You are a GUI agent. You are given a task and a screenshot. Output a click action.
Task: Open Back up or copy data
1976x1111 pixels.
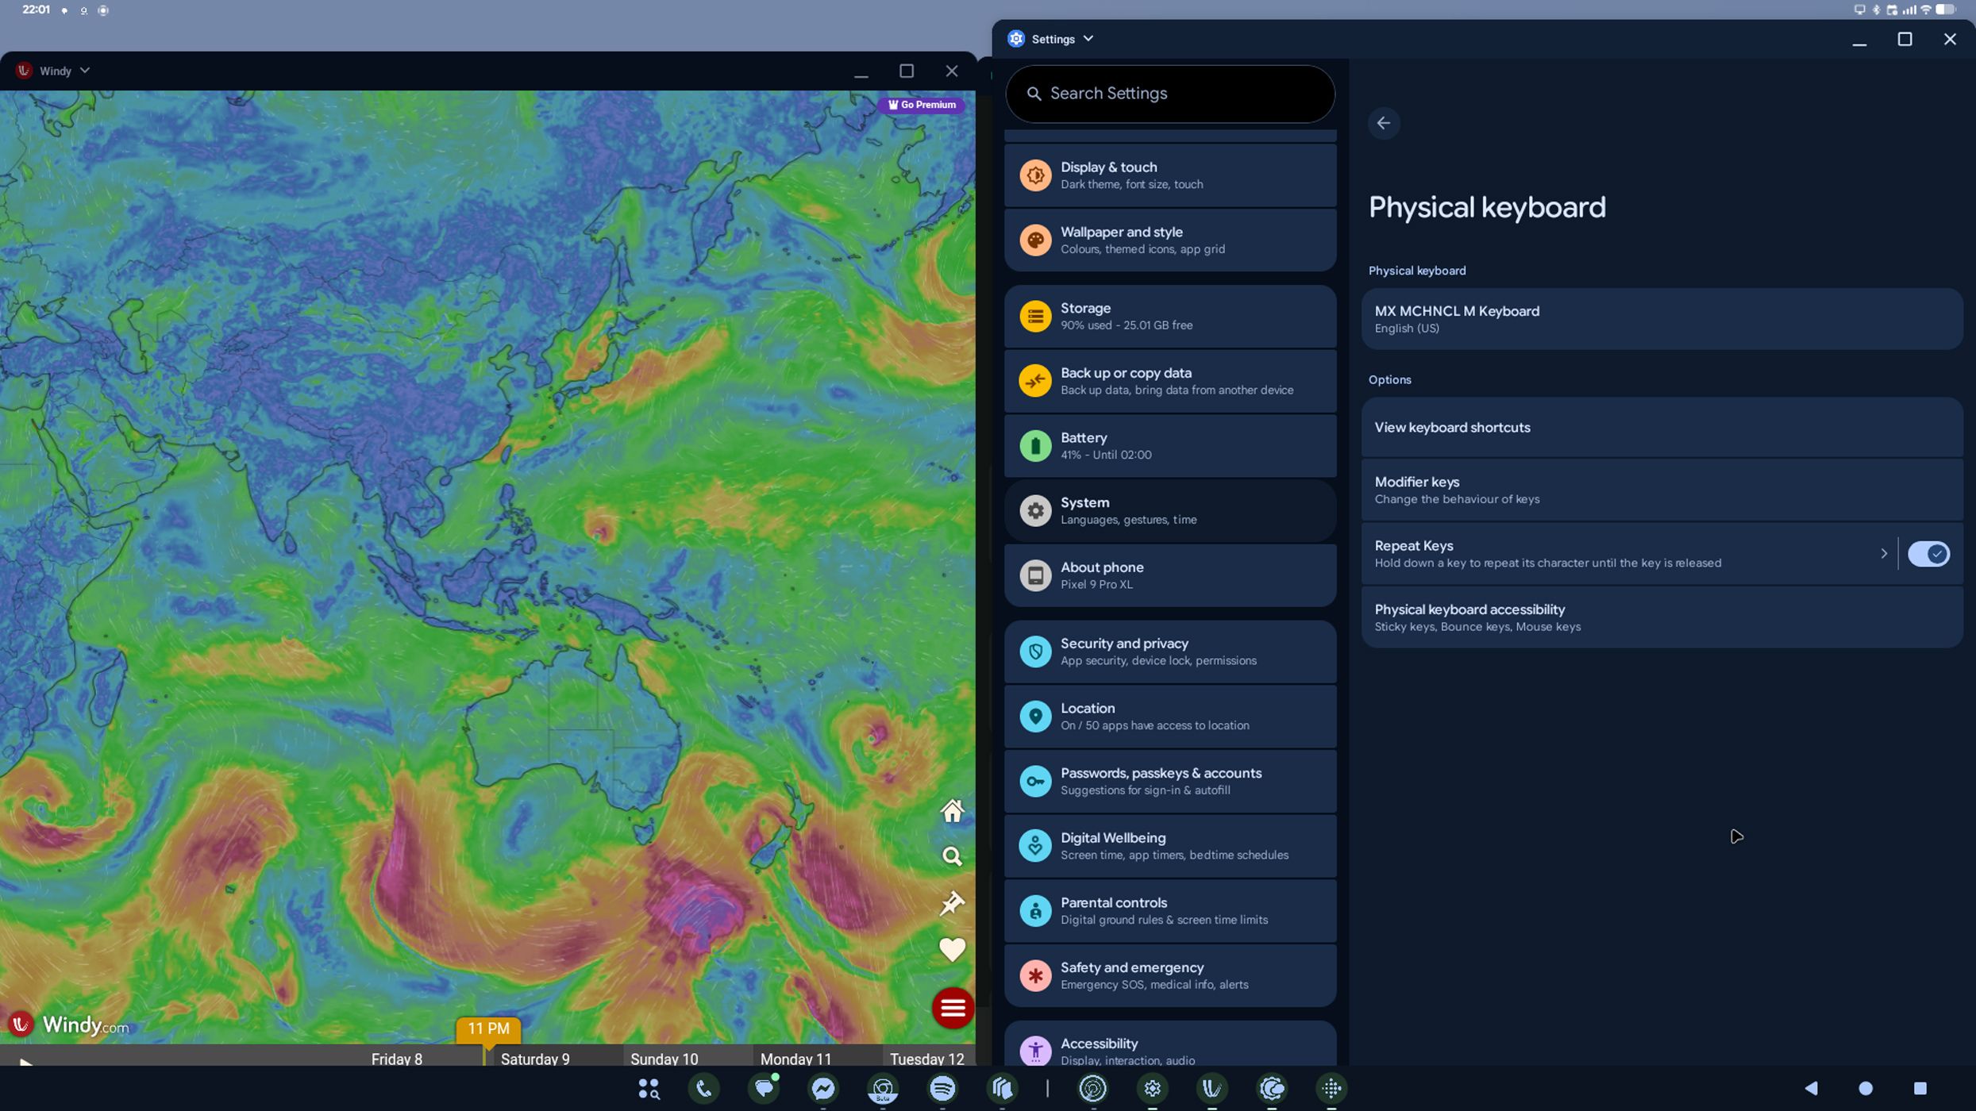coord(1170,381)
